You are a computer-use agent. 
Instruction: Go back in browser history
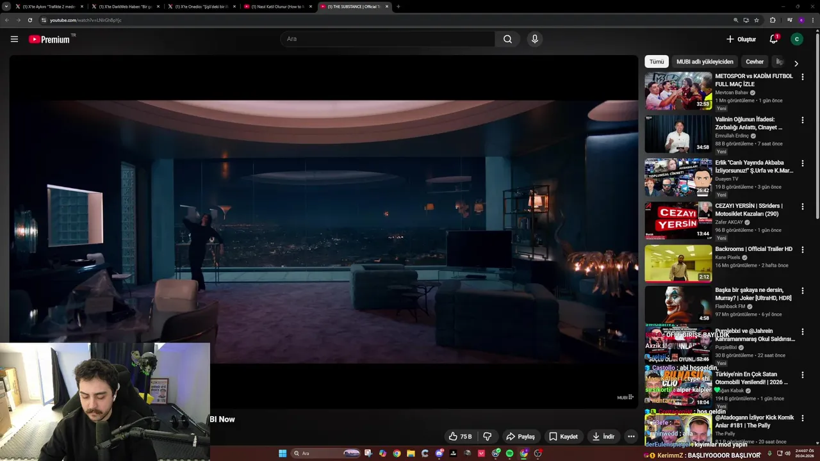point(7,20)
